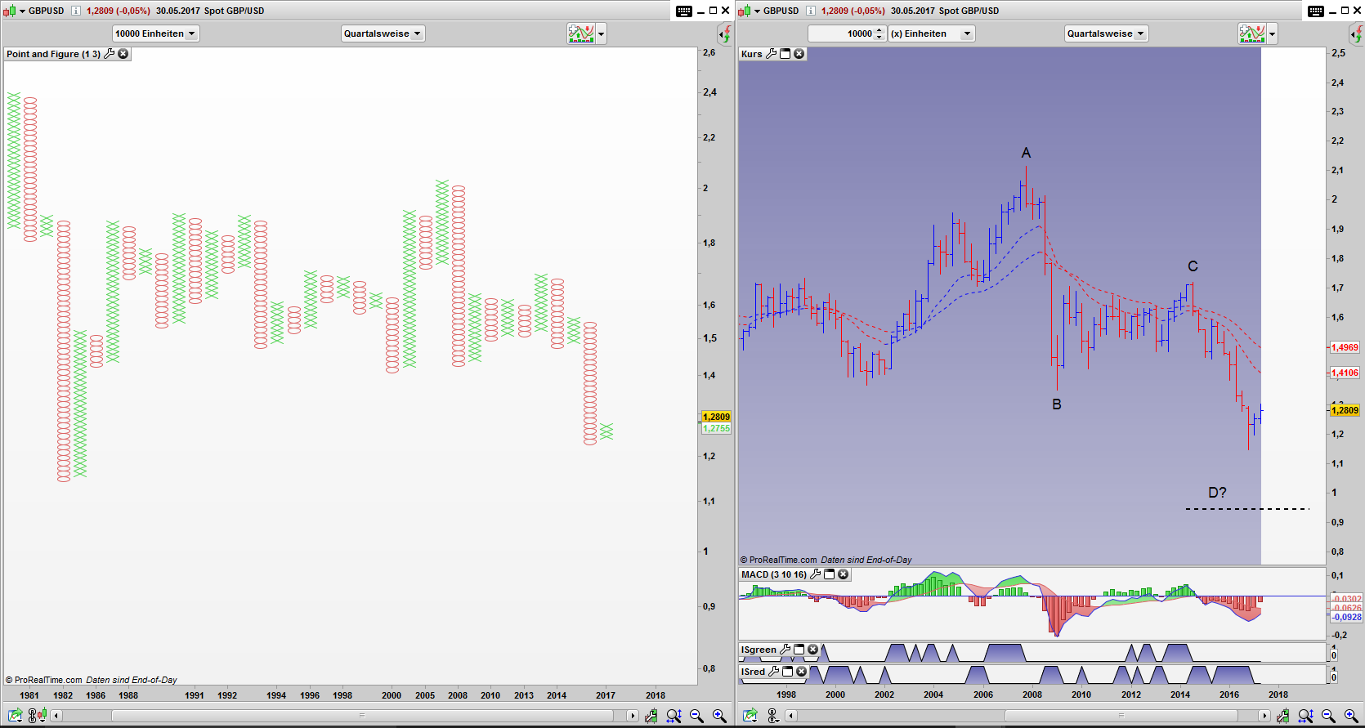Image resolution: width=1365 pixels, height=728 pixels.
Task: Toggle the maximize button of Kurs panel
Action: pyautogui.click(x=785, y=54)
